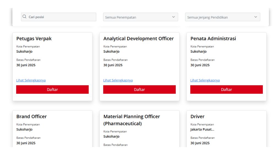The image size is (275, 155).
Task: Open Lihat Selengkapnya for Penata Administrasi
Action: coord(205,81)
